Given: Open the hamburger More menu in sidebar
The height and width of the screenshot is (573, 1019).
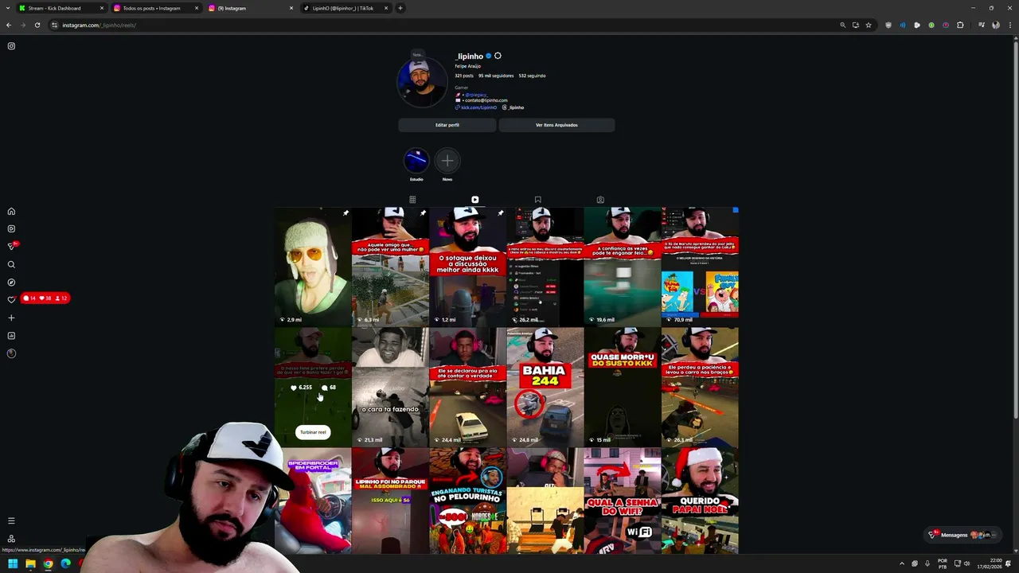Looking at the screenshot, I should pos(11,520).
